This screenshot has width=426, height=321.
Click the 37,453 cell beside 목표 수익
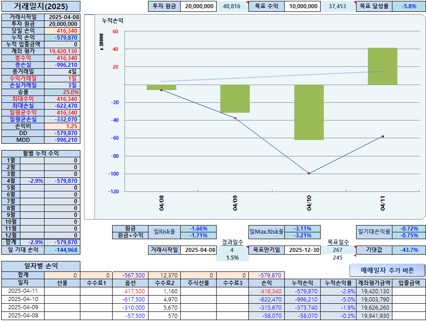[x=338, y=6]
